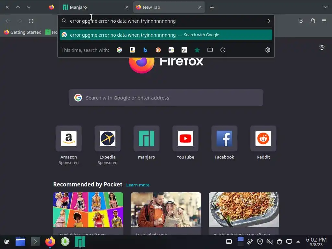Close the New Tab tab
Viewport: 332px width, 249px height.
coord(199,7)
